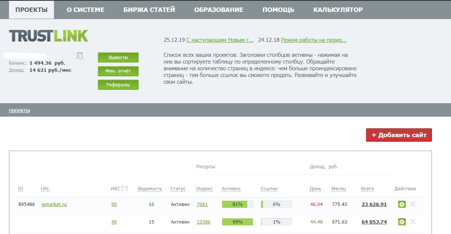Delete the gimarket.ru project via X icon
The image size is (451, 234).
click(413, 204)
